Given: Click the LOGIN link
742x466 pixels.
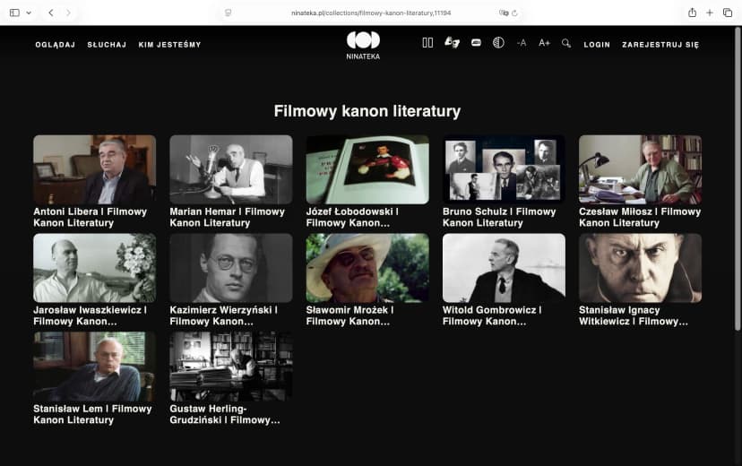Looking at the screenshot, I should click(x=597, y=44).
